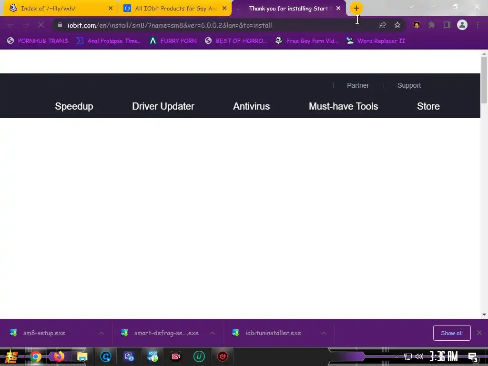This screenshot has height=366, width=488.
Task: Launch Firefox from the taskbar
Action: [x=59, y=356]
